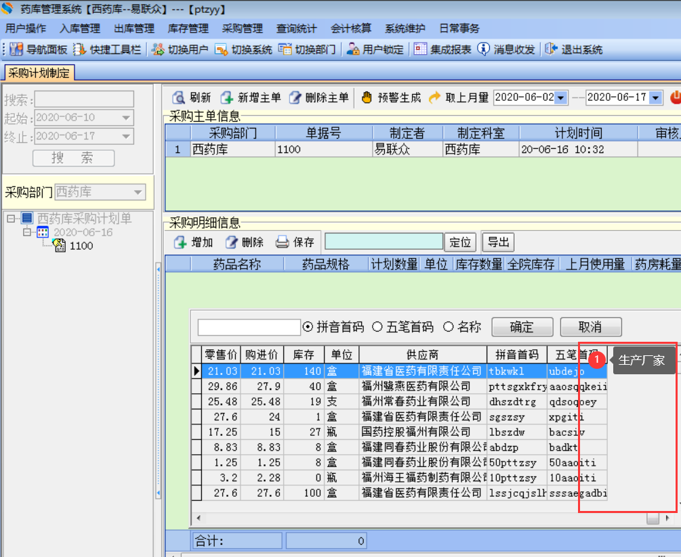Select the 拼音首码 radio button
Screen dimensions: 681x557
(x=308, y=327)
